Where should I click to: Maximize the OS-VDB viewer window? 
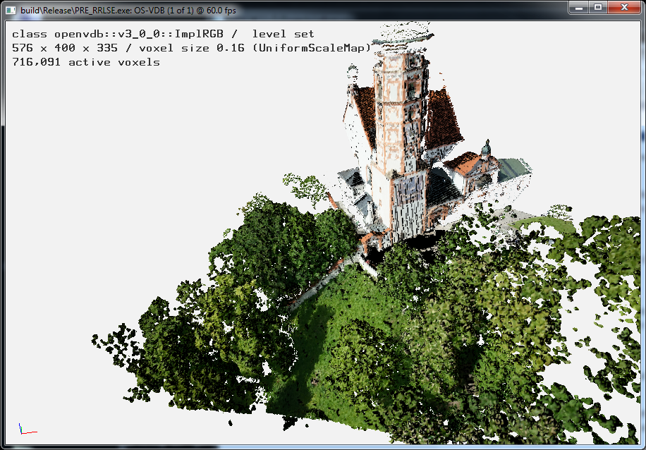(x=598, y=8)
